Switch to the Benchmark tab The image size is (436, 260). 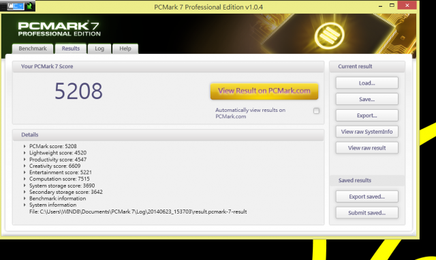[x=33, y=48]
